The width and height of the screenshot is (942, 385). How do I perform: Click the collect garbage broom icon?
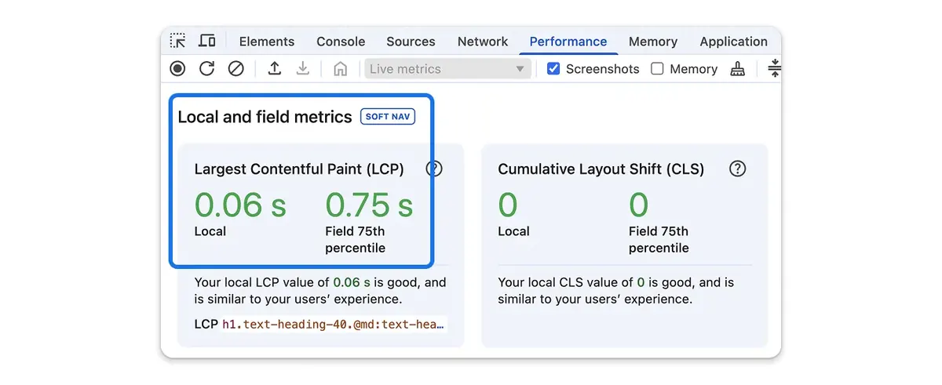coord(737,69)
